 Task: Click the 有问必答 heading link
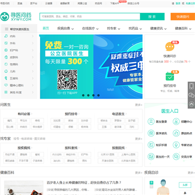pos(24,114)
